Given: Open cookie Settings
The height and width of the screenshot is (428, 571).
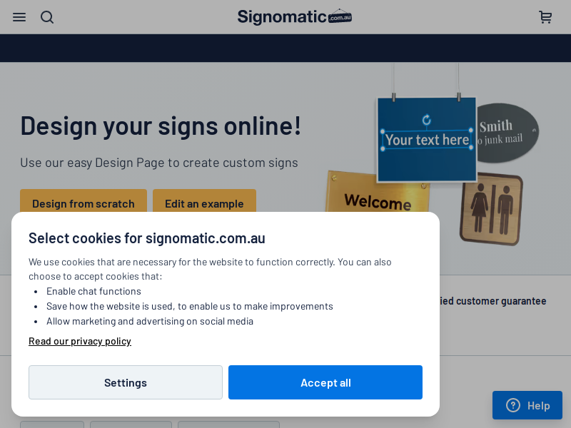Looking at the screenshot, I should [126, 382].
